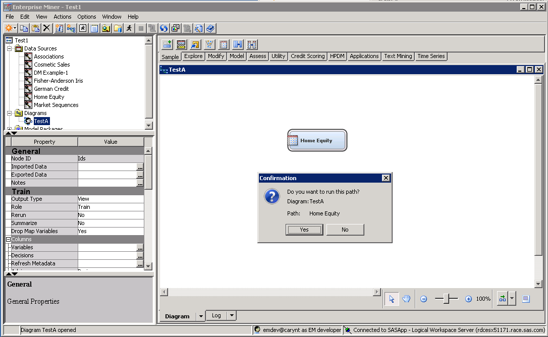The height and width of the screenshot is (337, 548).
Task: Switch to the Credit Scoring tab
Action: [307, 57]
